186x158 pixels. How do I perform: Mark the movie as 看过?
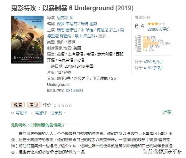[34, 105]
